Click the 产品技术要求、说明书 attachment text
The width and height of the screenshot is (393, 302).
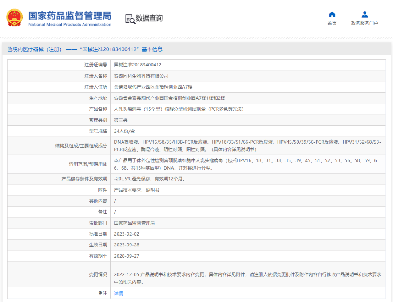(136, 190)
